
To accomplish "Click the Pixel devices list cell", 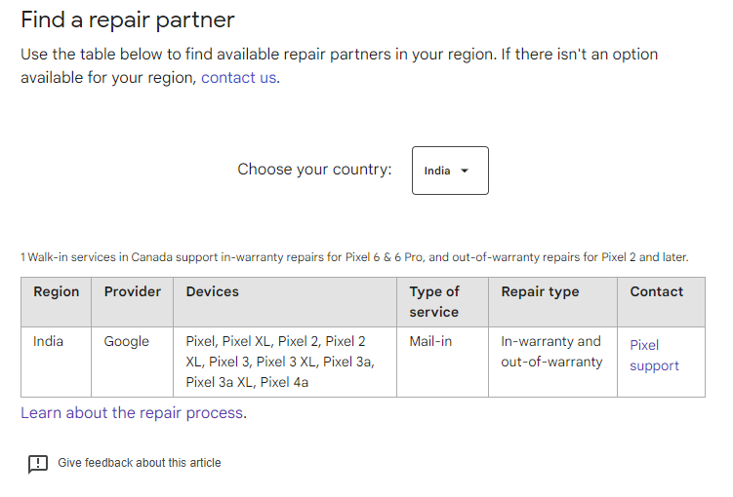I will (285, 363).
